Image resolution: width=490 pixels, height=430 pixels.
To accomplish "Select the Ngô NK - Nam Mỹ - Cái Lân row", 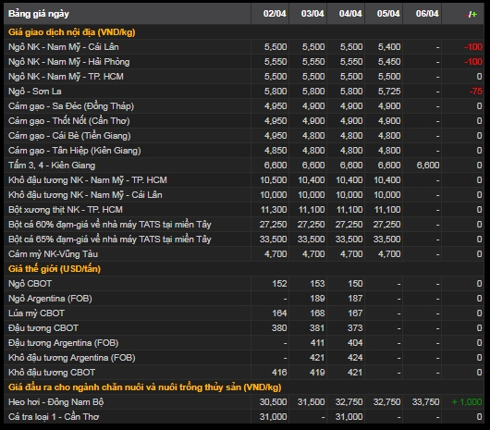I will coord(244,47).
